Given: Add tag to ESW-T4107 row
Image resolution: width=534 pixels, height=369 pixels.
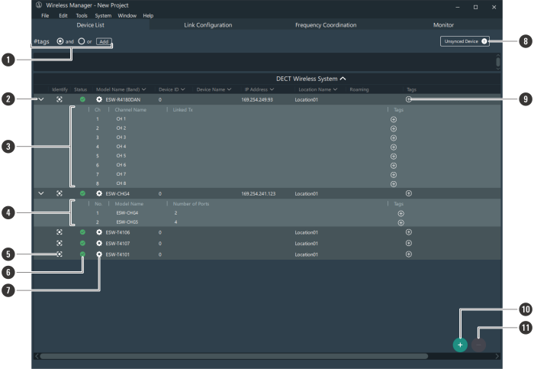Looking at the screenshot, I should tap(409, 243).
